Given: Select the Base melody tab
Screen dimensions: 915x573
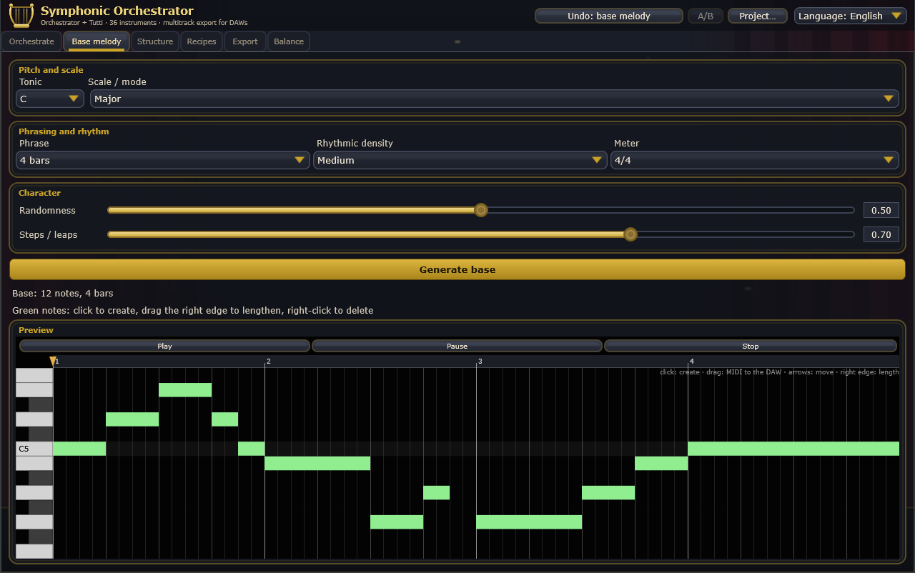Looking at the screenshot, I should coord(97,41).
